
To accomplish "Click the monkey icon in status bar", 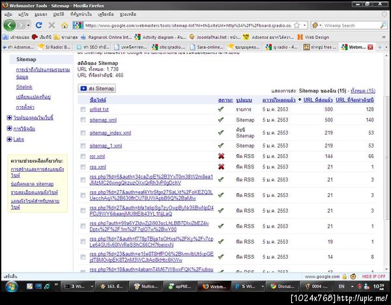I will (353, 276).
